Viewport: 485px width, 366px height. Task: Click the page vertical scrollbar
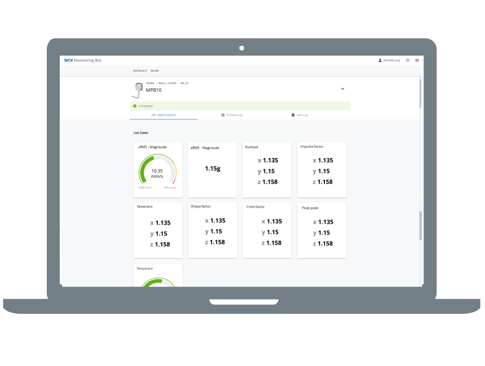pos(420,225)
